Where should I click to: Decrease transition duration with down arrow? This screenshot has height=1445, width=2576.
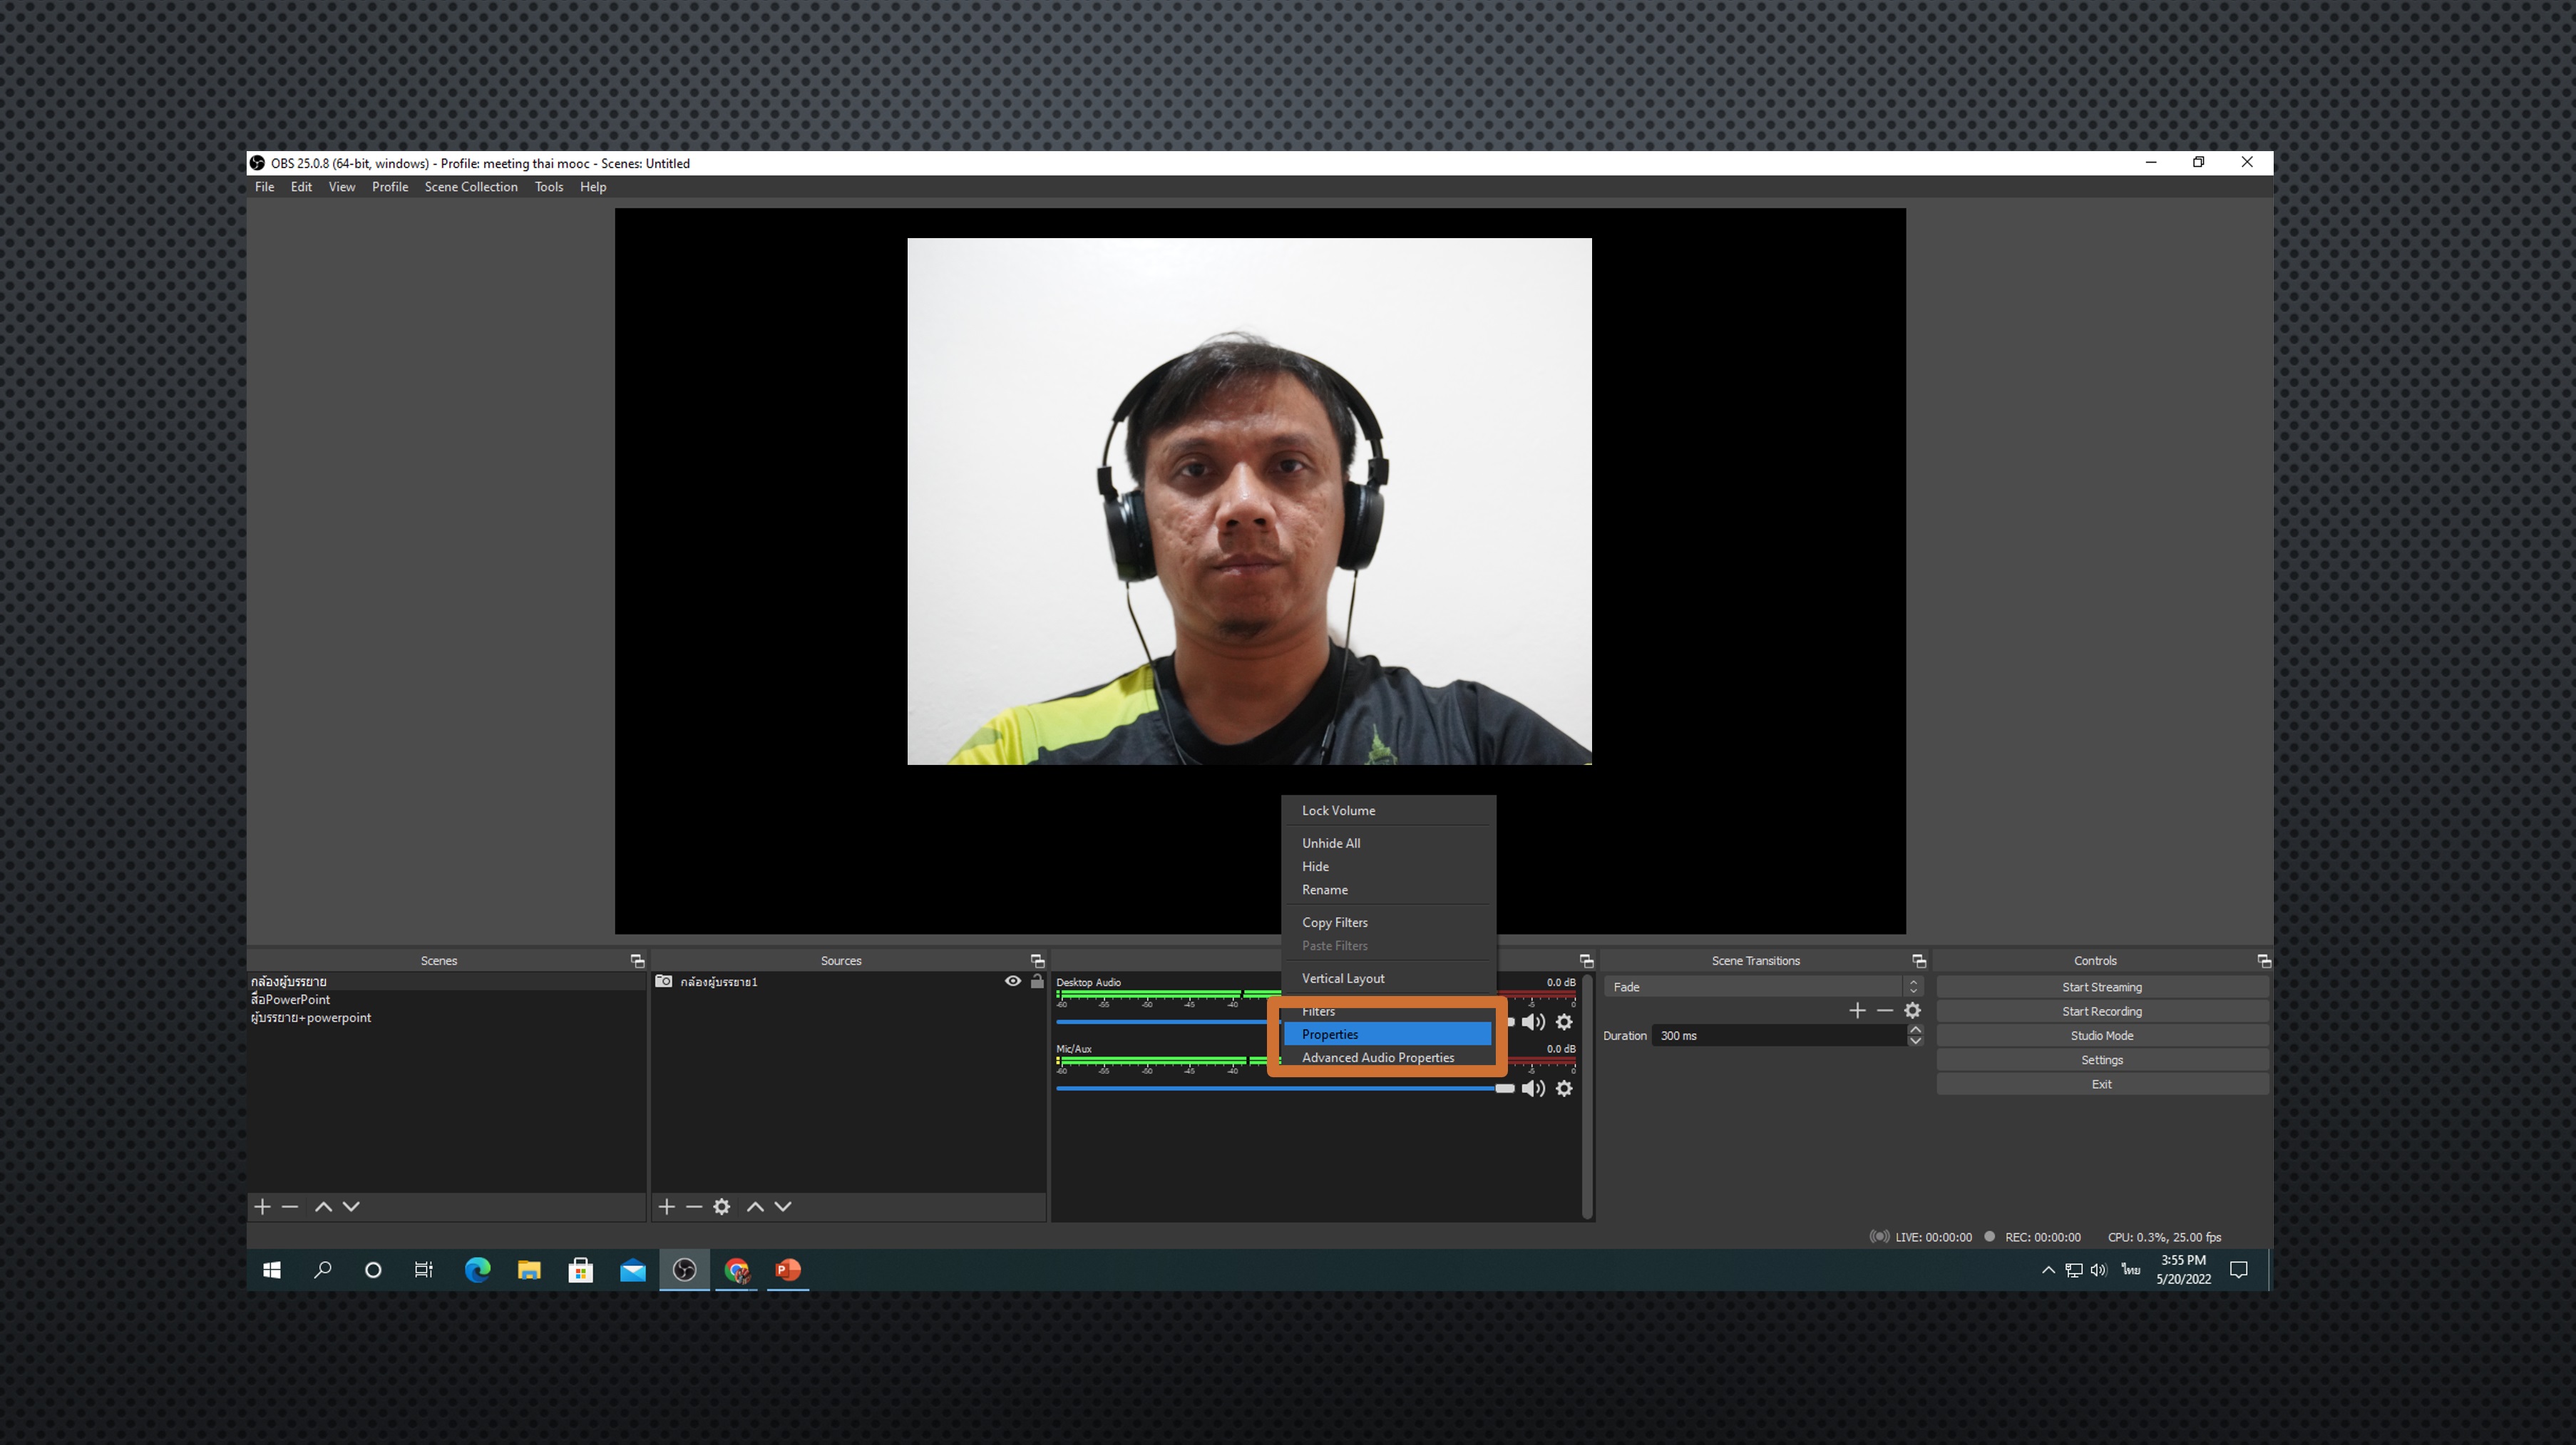1915,1041
